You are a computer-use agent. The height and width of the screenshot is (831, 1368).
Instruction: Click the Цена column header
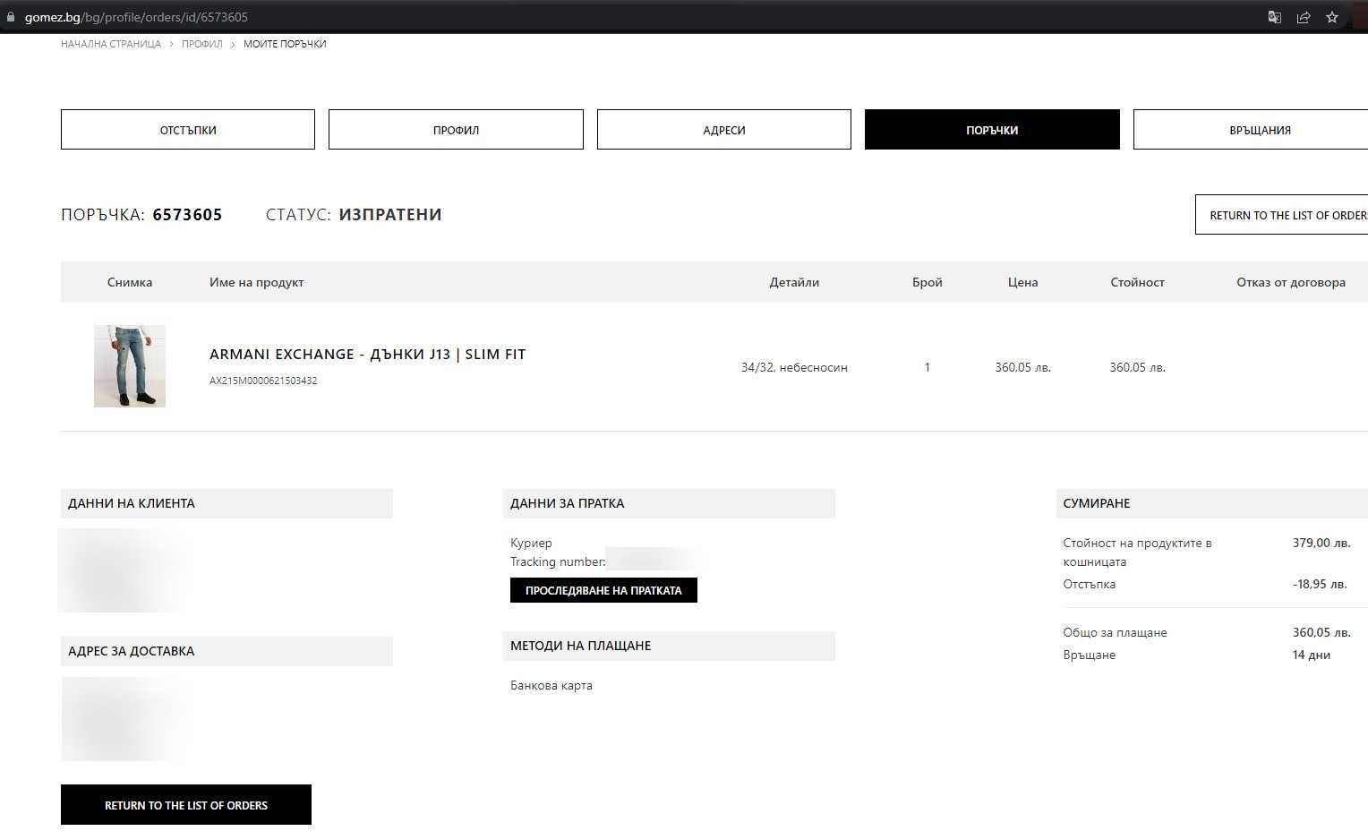click(x=1022, y=282)
